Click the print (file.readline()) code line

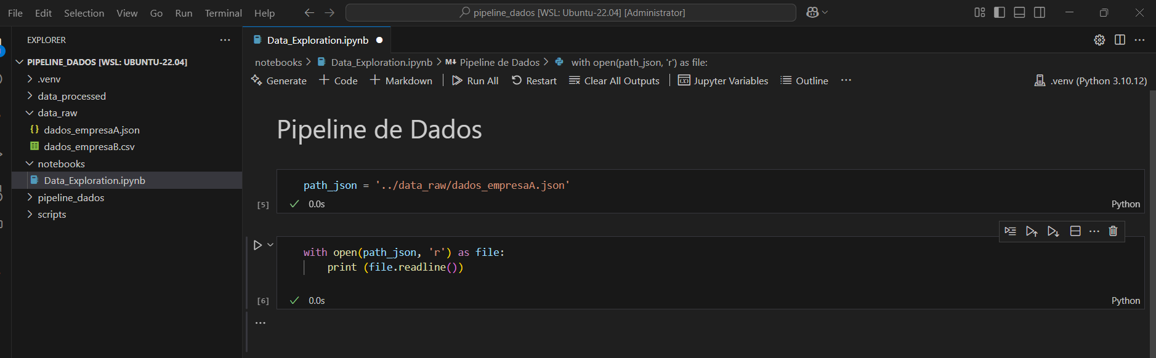point(395,267)
